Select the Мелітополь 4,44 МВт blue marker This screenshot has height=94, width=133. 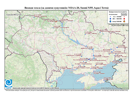pyautogui.click(x=96, y=65)
